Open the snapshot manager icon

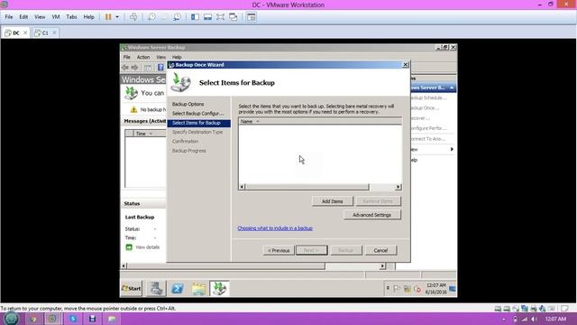pos(177,17)
